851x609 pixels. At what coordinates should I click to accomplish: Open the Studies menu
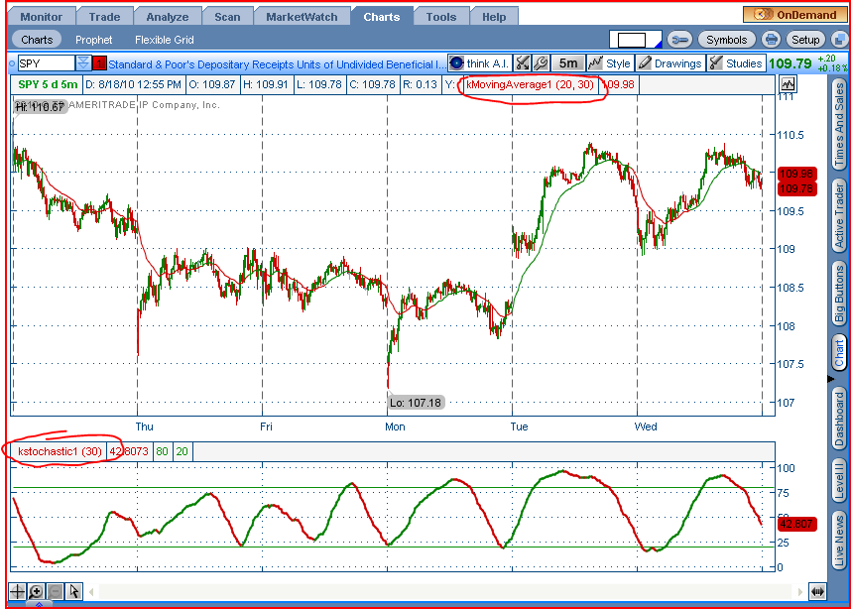pos(735,63)
